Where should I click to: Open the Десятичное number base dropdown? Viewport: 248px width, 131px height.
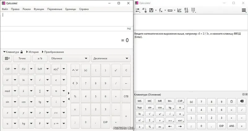(111, 58)
